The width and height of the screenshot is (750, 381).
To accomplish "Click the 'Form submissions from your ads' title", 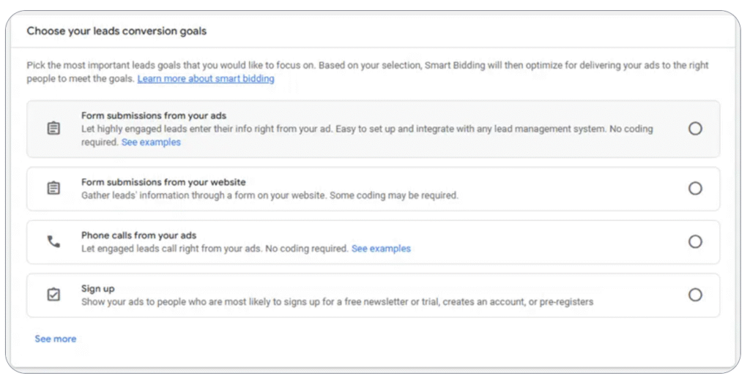I will 154,116.
